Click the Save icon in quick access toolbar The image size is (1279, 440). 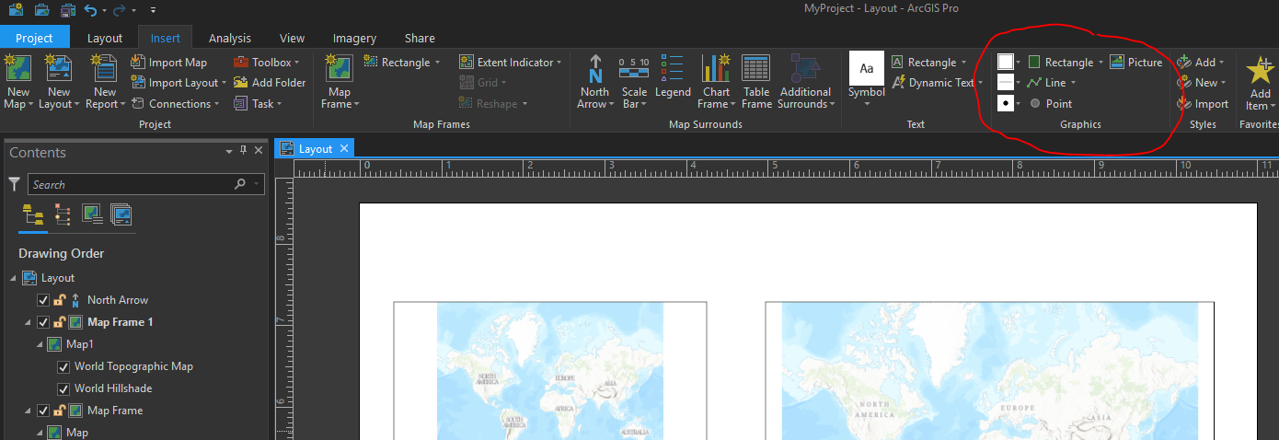click(x=68, y=10)
